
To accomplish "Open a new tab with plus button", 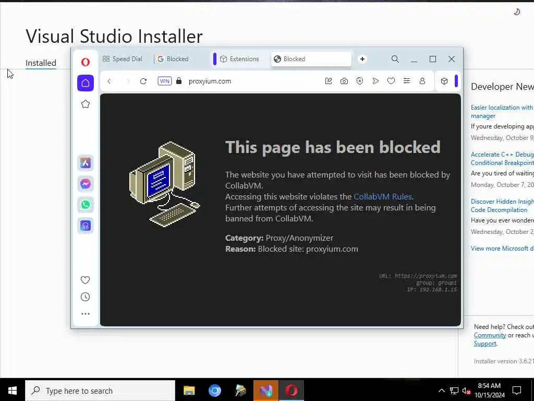I will coord(362,59).
